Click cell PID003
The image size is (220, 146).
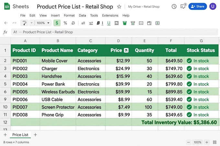25,76
